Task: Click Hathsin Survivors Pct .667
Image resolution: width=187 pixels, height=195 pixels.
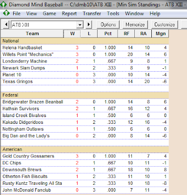Action: click(x=111, y=109)
